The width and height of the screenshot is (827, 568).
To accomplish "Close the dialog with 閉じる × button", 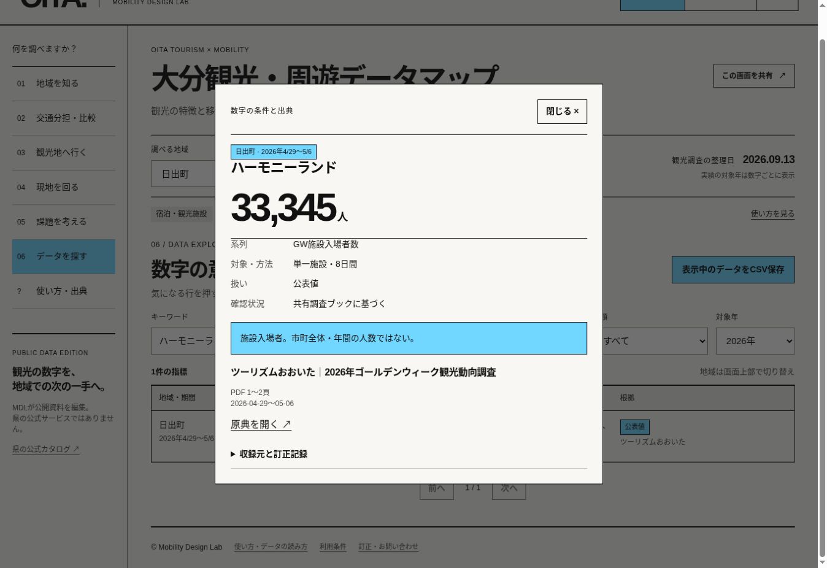I will (x=562, y=112).
